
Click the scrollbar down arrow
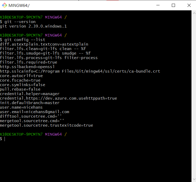point(194,179)
